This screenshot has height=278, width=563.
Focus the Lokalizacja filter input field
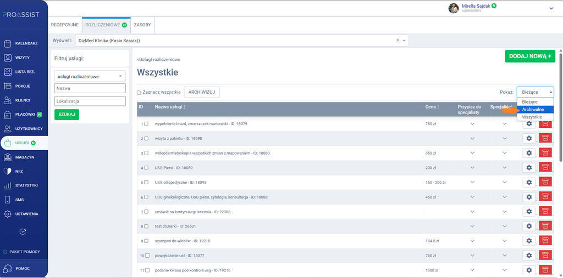point(90,101)
